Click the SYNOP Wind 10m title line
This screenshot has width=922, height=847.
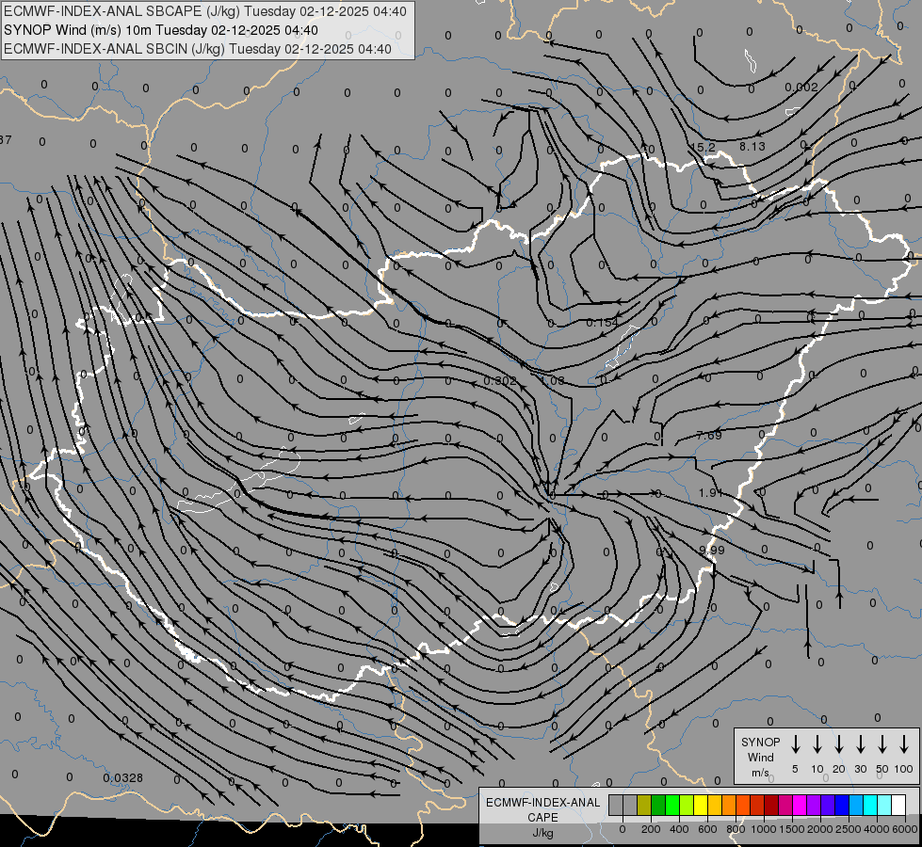(160, 30)
